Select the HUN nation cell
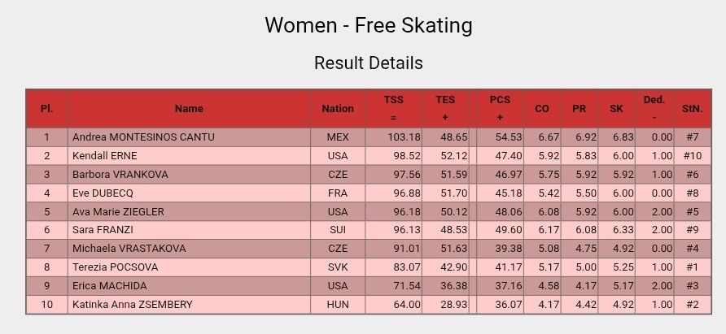 point(338,305)
